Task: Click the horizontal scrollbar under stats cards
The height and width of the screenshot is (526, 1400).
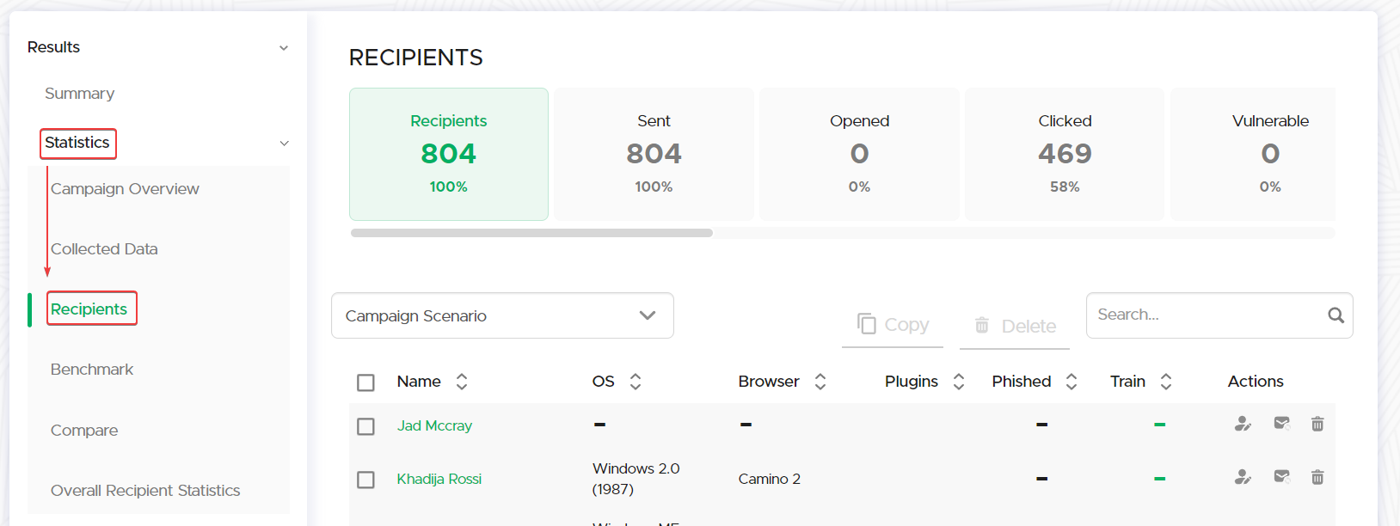Action: (x=531, y=233)
